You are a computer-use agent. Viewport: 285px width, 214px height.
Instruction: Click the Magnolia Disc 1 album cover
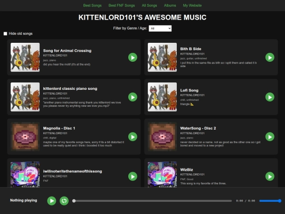pos(25,137)
